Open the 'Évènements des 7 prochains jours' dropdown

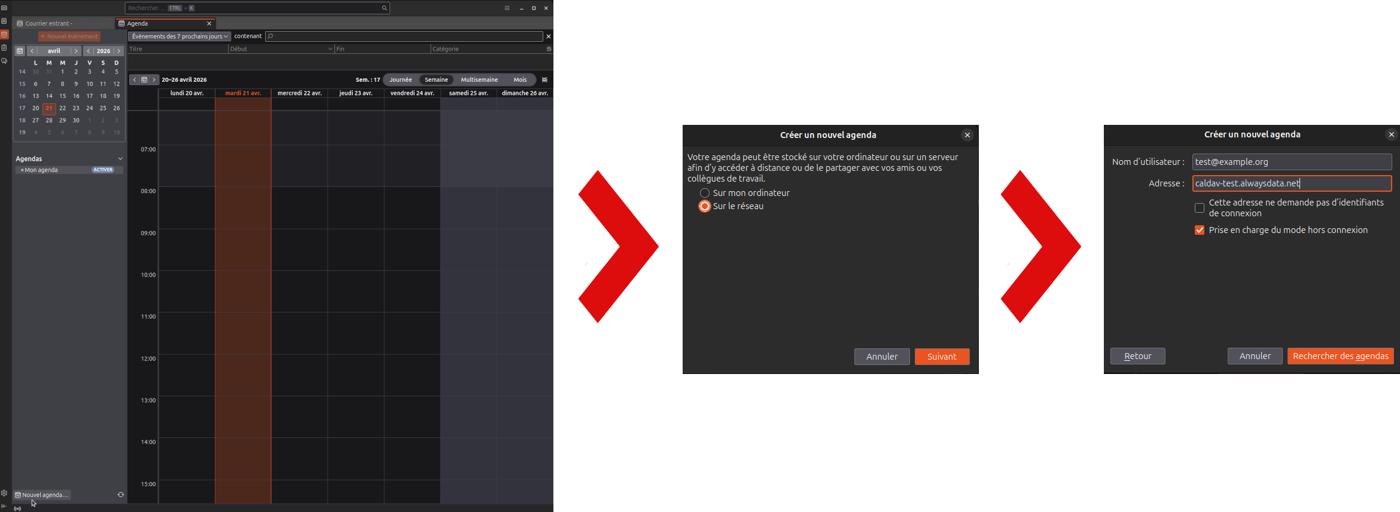click(x=179, y=36)
